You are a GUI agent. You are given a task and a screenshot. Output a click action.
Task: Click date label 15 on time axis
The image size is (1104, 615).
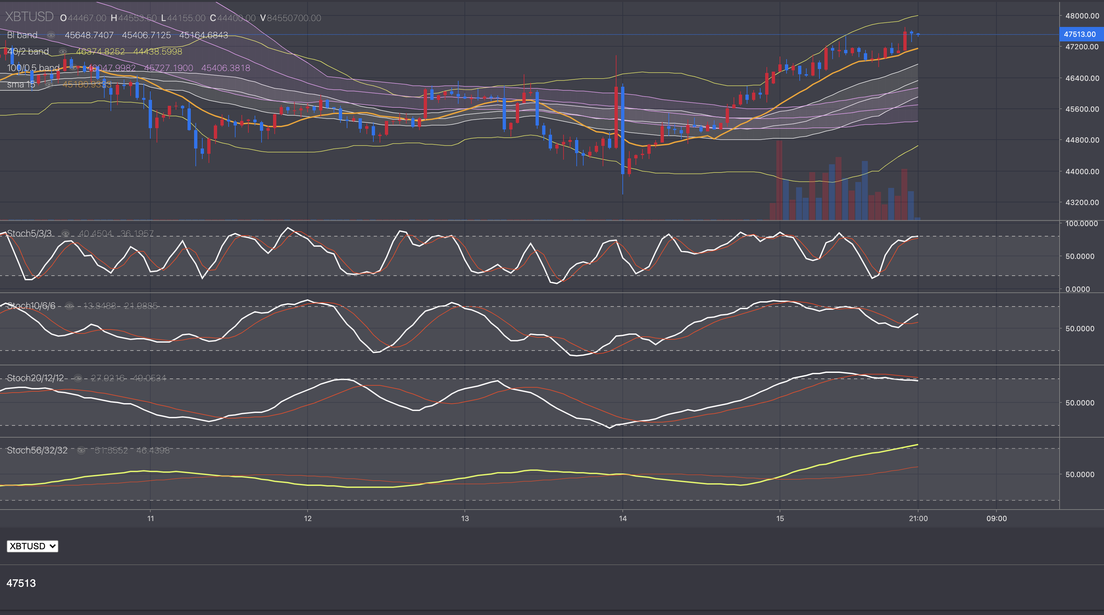coord(780,519)
